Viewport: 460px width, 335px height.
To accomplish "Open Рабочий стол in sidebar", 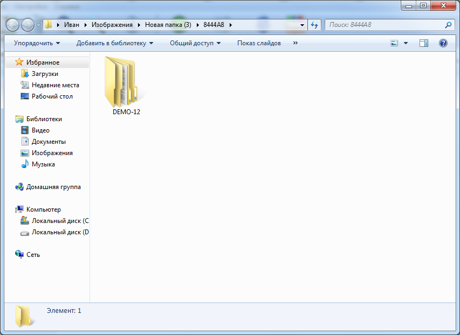I will (x=52, y=96).
